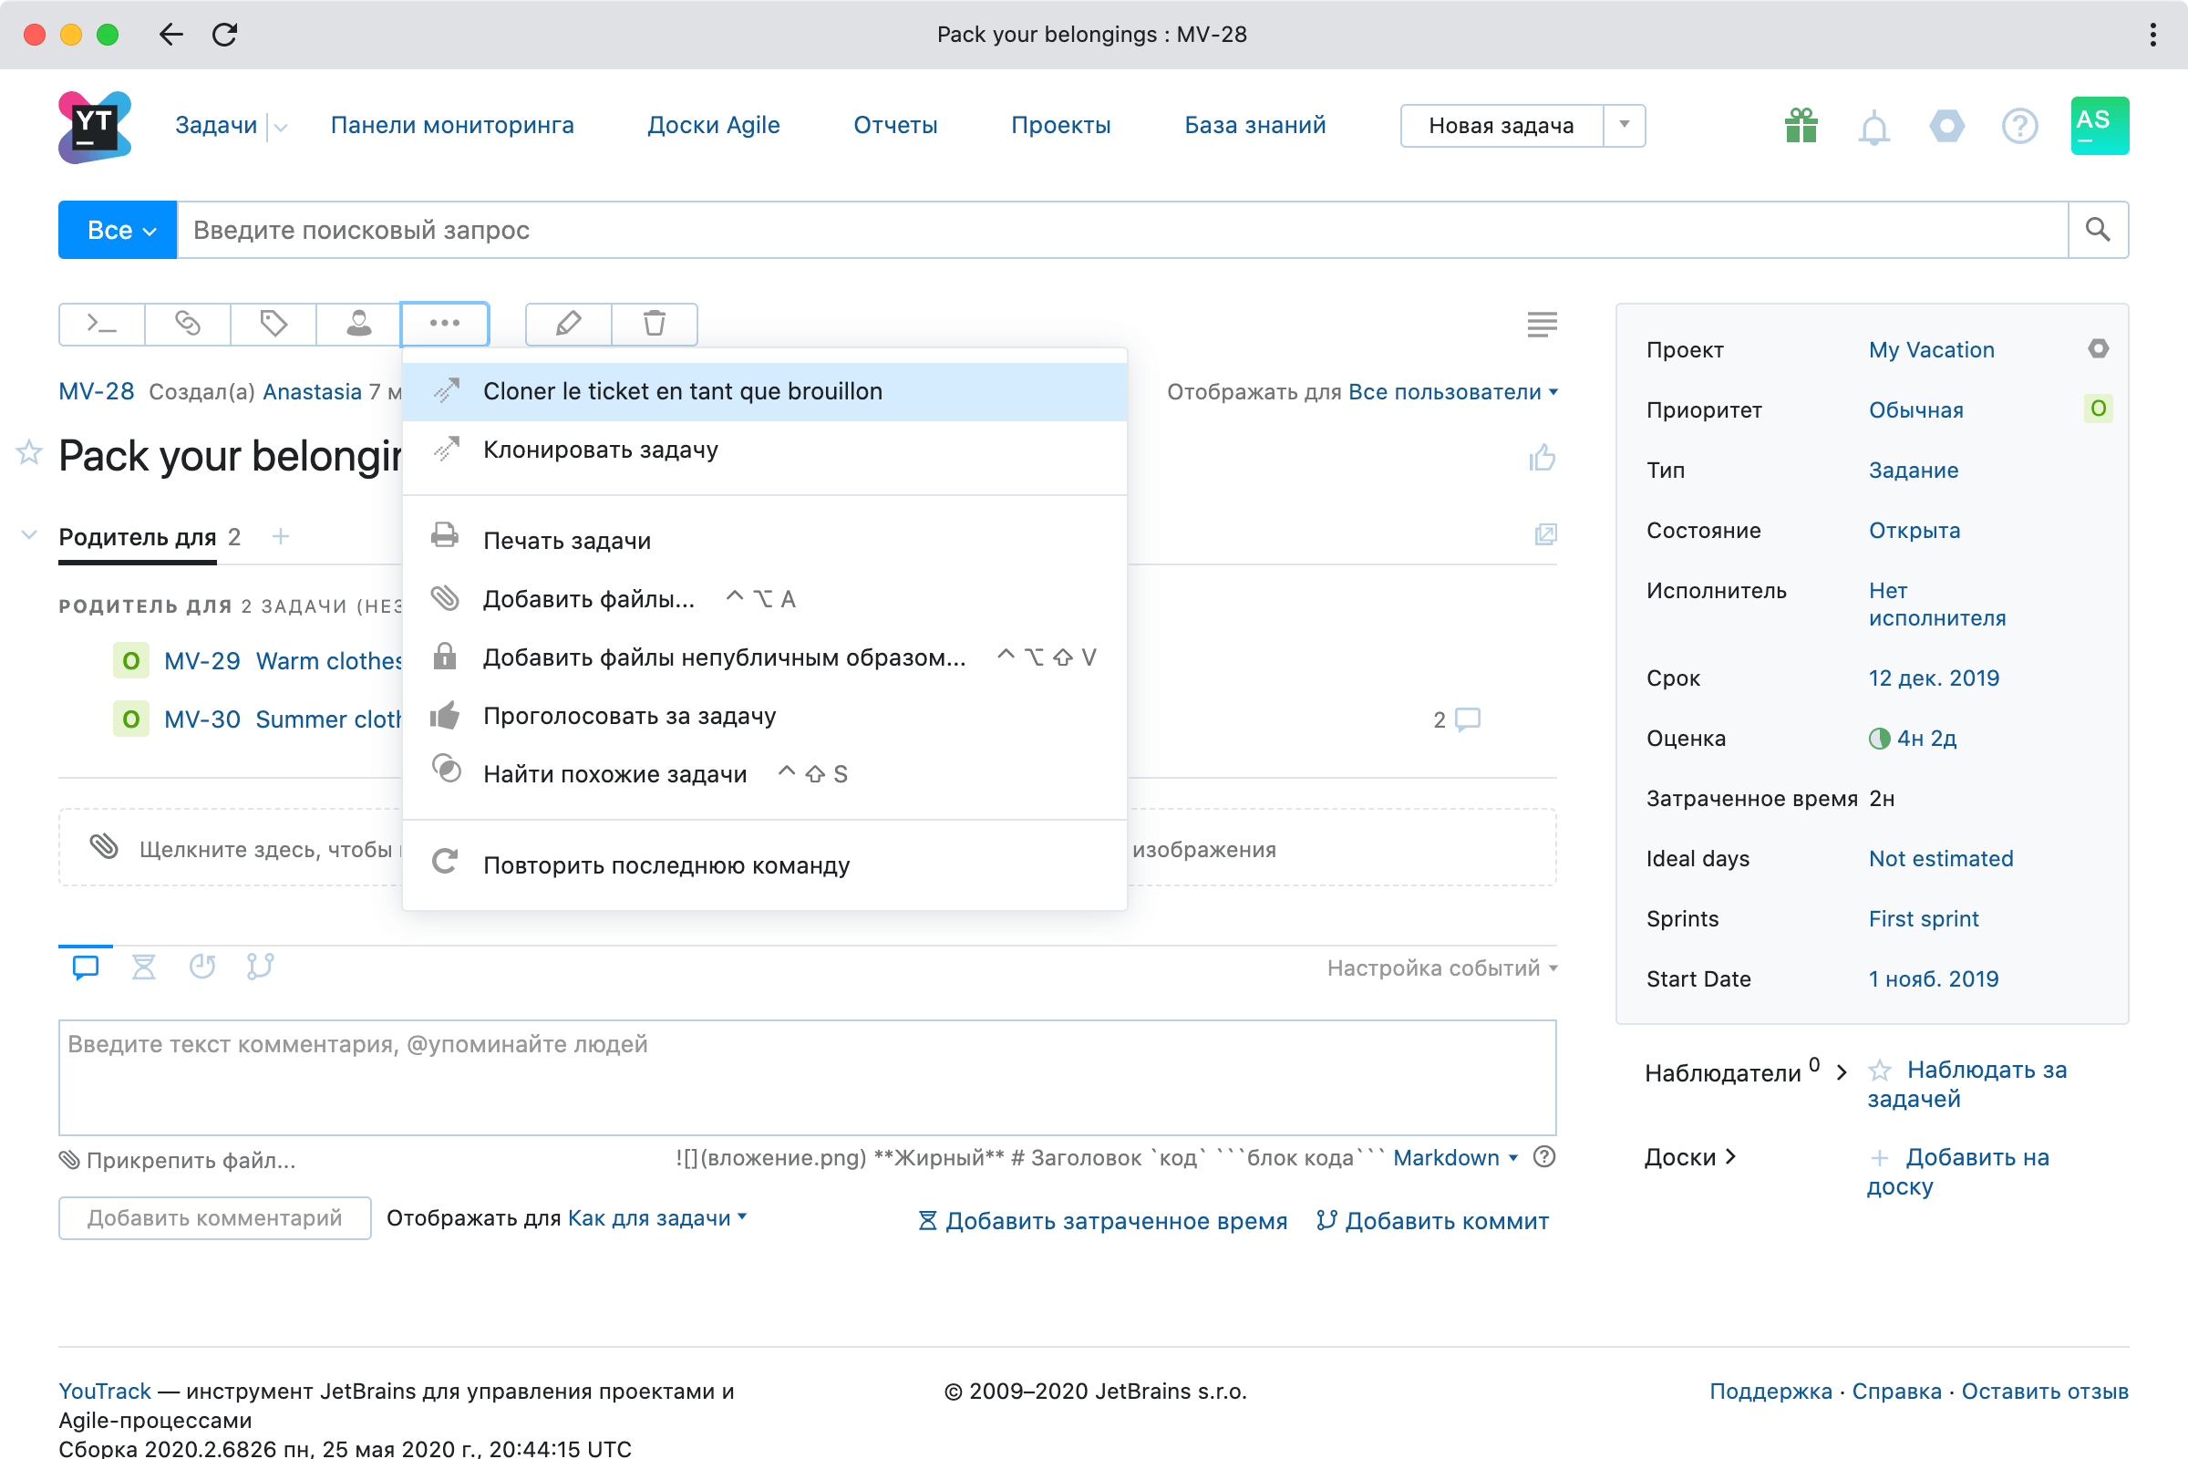Click the print task icon
2188x1459 pixels.
tap(446, 537)
